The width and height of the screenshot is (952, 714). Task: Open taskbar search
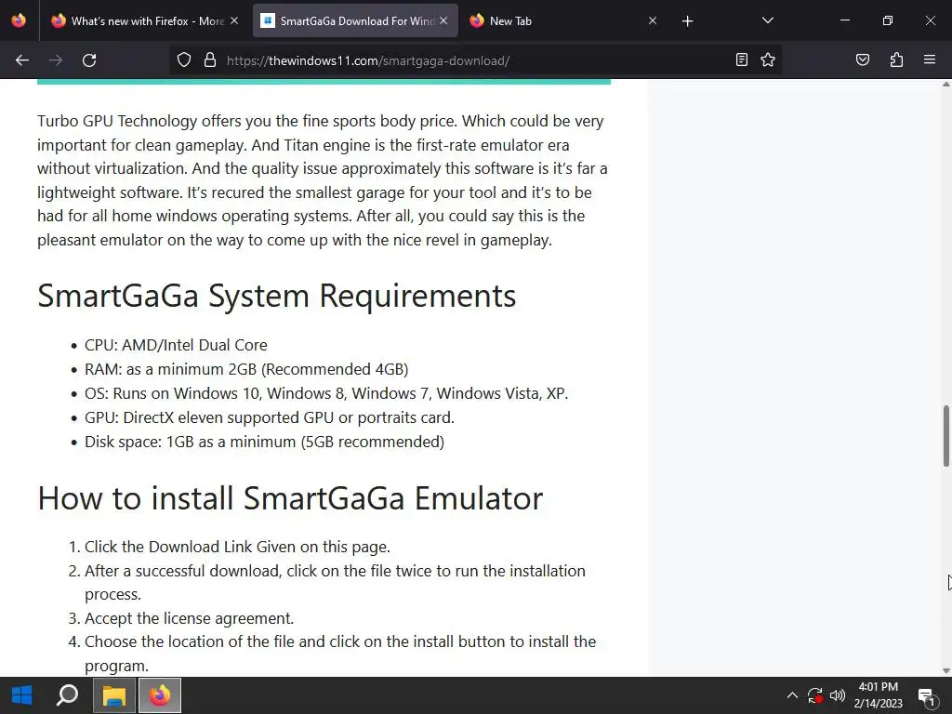point(67,695)
